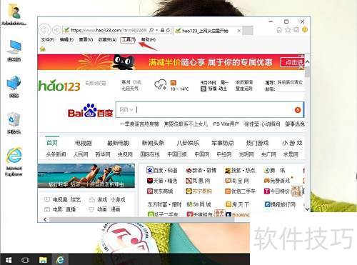Switch to the hao123 browser tab
The width and height of the screenshot is (357, 265).
[206, 31]
